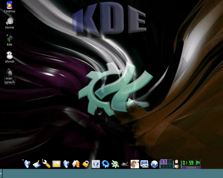The width and height of the screenshot is (223, 178).
Task: Open the butterfly start menu icon with arrow
Action: point(27,164)
